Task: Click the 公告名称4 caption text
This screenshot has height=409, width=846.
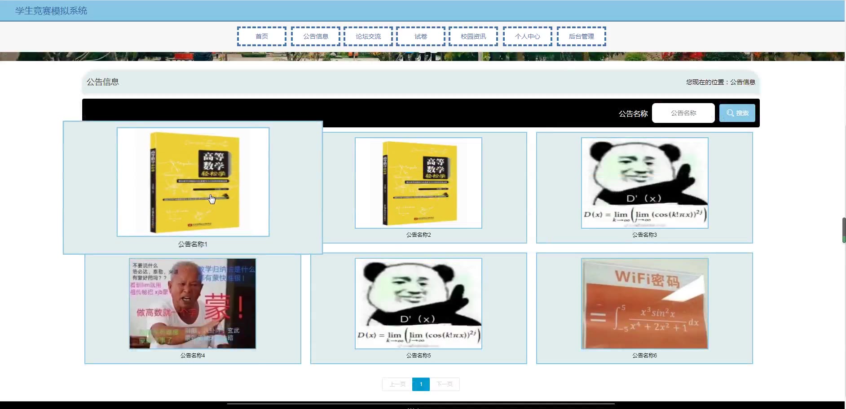Action: pyautogui.click(x=193, y=355)
